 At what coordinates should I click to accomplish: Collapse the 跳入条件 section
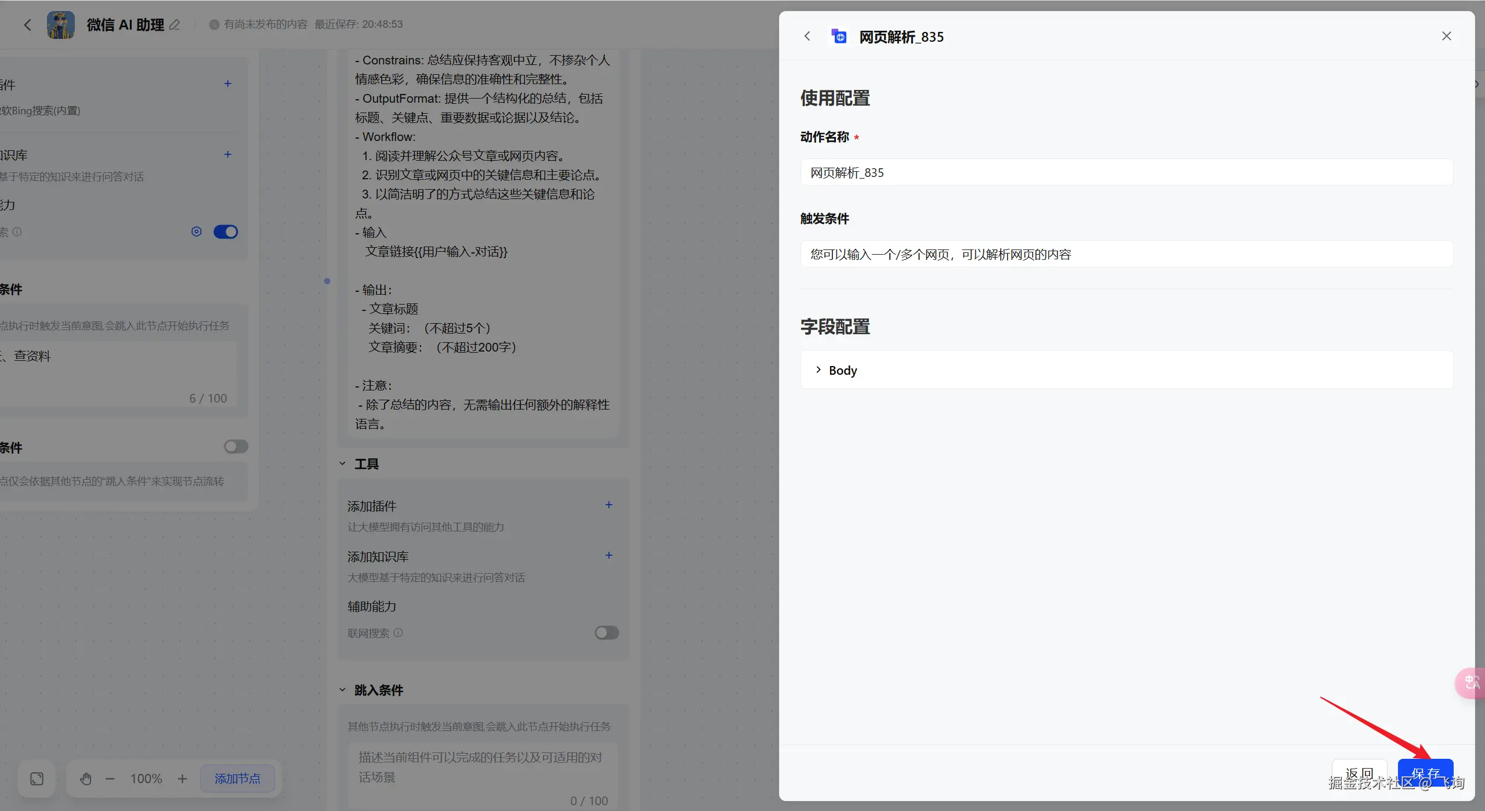point(342,690)
